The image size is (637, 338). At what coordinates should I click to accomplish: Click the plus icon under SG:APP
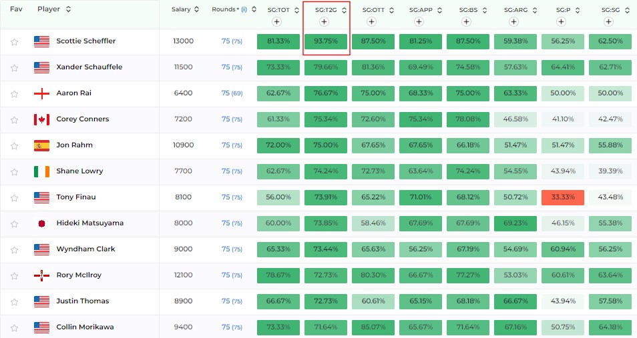(419, 22)
